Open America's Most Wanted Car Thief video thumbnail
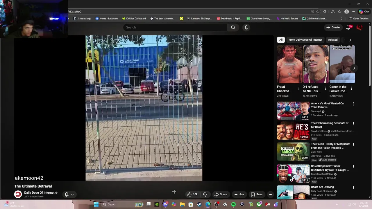 click(x=293, y=111)
